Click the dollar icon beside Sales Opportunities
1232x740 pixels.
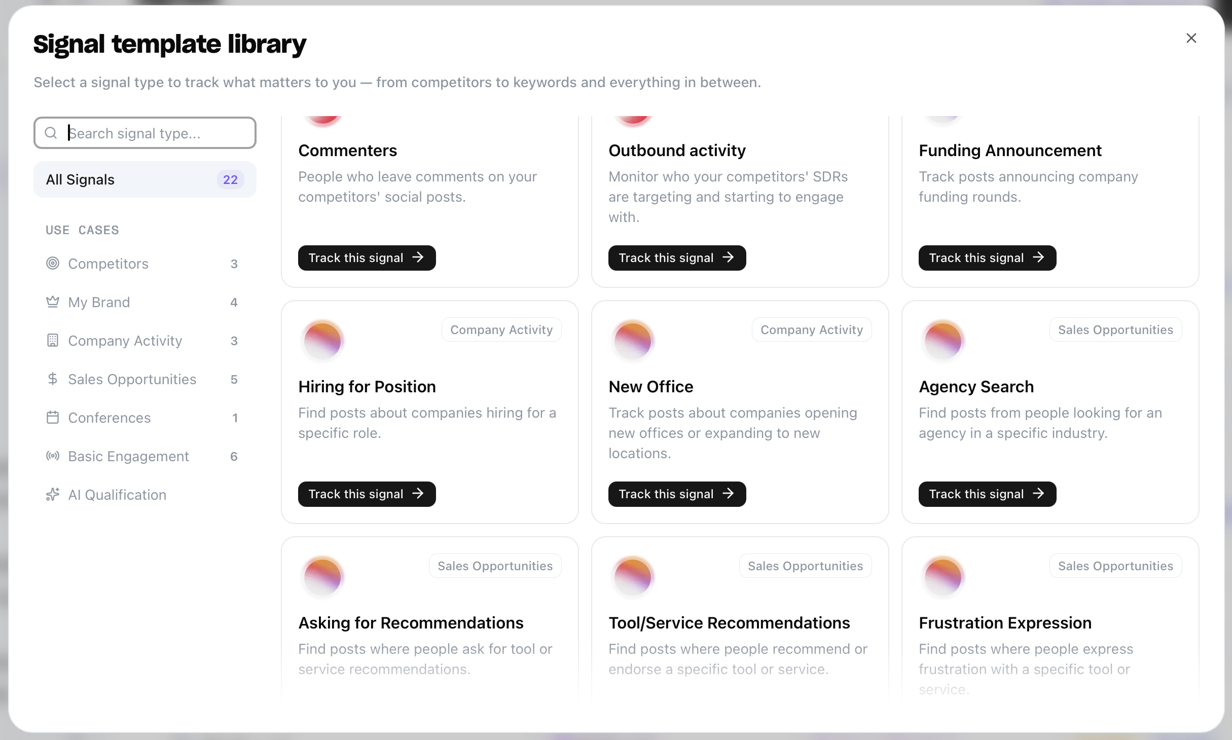tap(53, 379)
